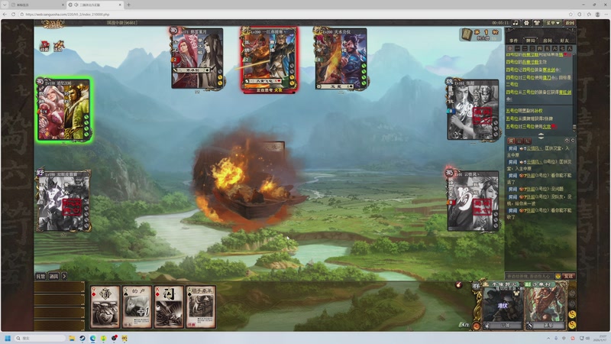611x344 pixels.
Task: Click the red peach icon near own panel
Action: pos(459,285)
